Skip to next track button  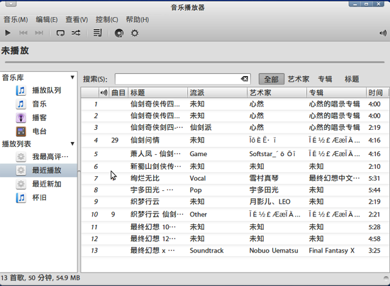pyautogui.click(x=39, y=33)
